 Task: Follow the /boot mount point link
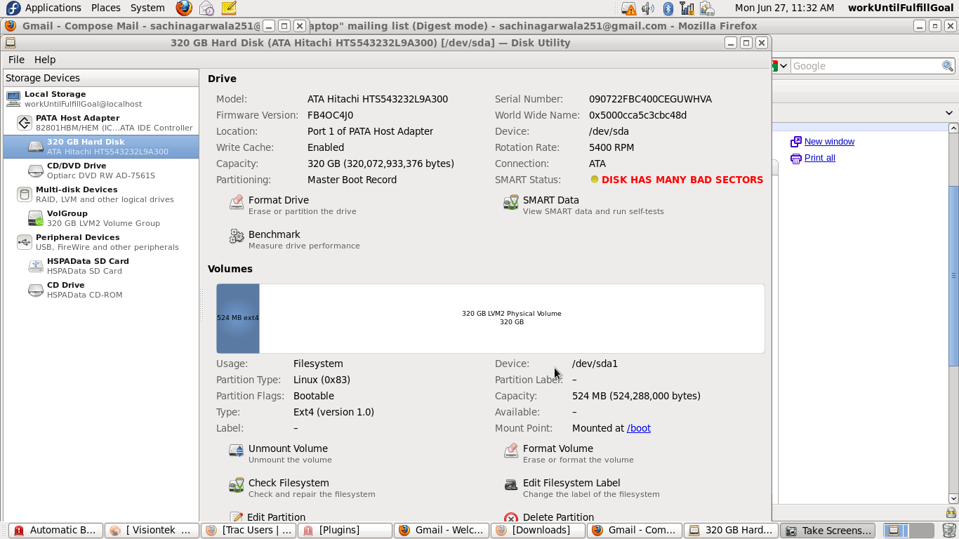(x=639, y=428)
